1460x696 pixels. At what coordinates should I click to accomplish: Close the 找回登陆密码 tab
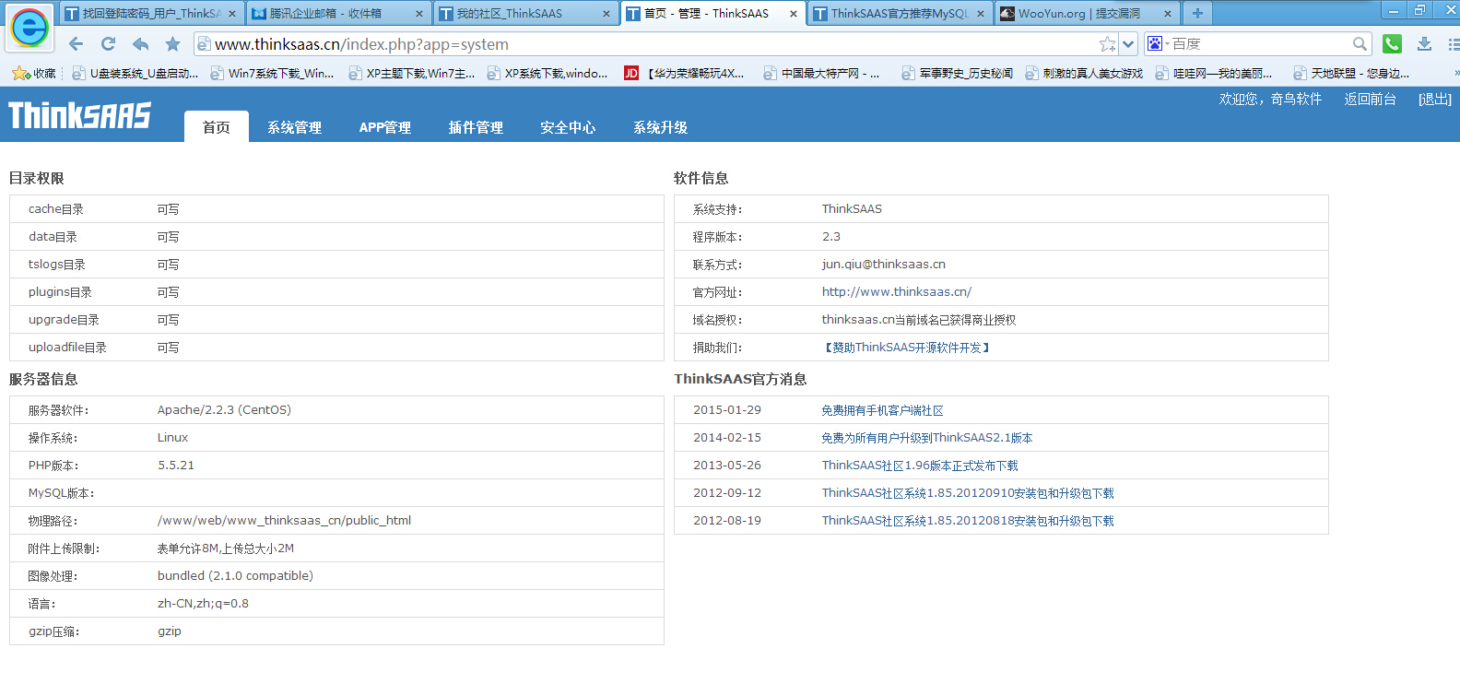coord(232,14)
